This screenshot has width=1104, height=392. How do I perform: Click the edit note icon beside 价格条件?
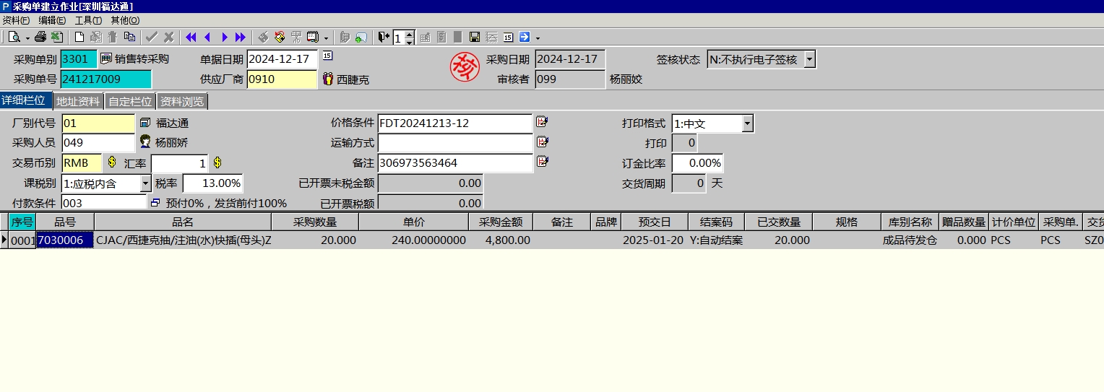point(542,122)
